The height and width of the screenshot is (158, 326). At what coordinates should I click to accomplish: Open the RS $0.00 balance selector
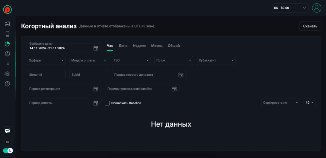click(290, 8)
